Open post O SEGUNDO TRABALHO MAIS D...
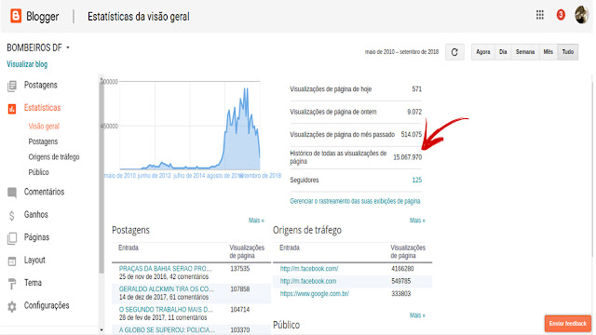Viewport: 596px width, 335px height. 166,310
